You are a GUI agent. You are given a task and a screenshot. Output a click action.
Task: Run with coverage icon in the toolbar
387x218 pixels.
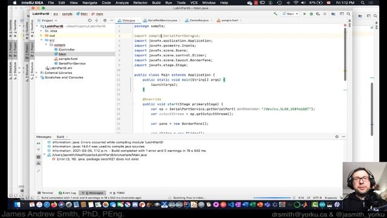pos(318,14)
